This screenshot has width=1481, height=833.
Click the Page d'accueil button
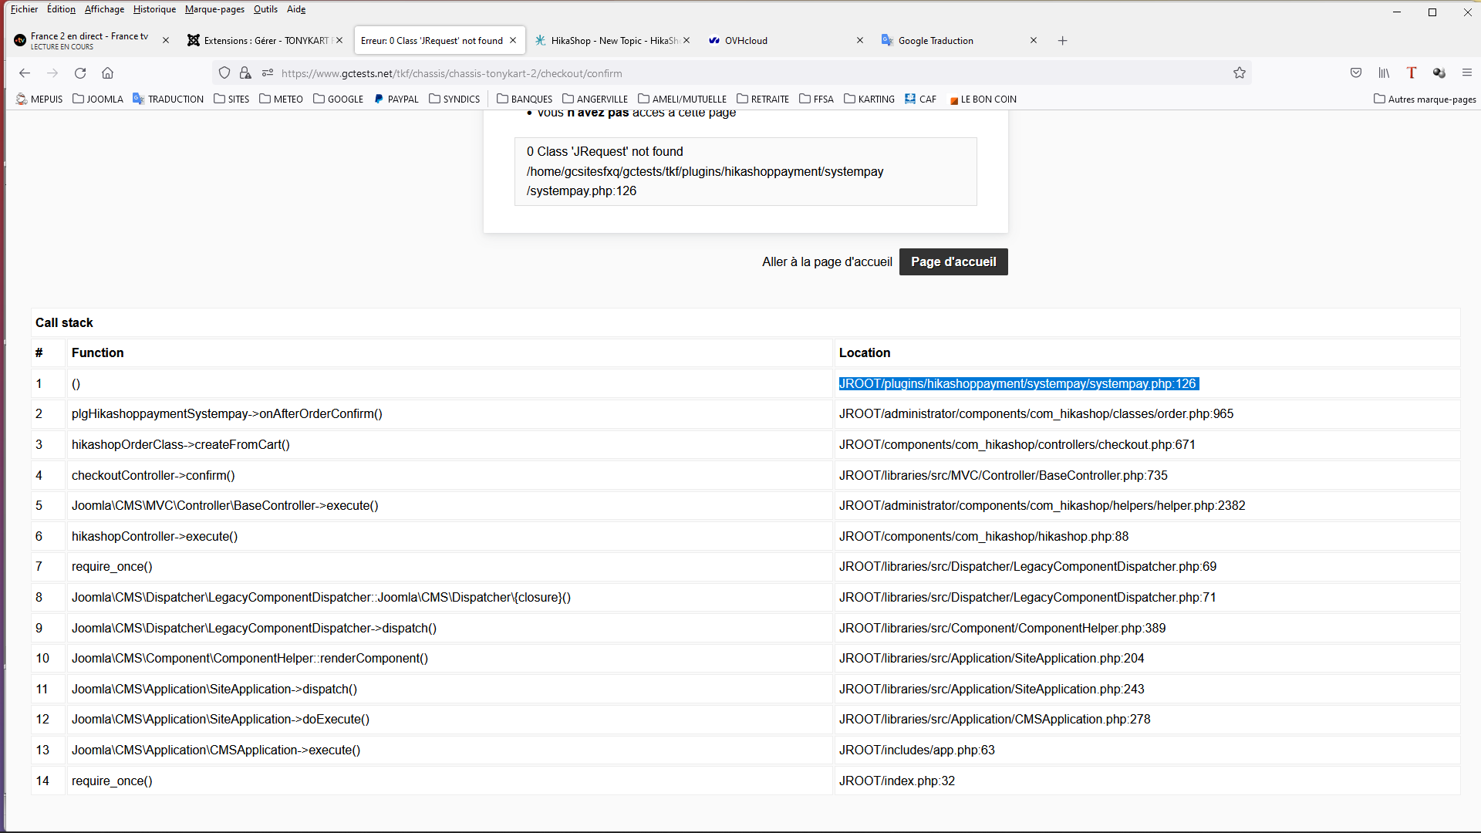coord(953,261)
